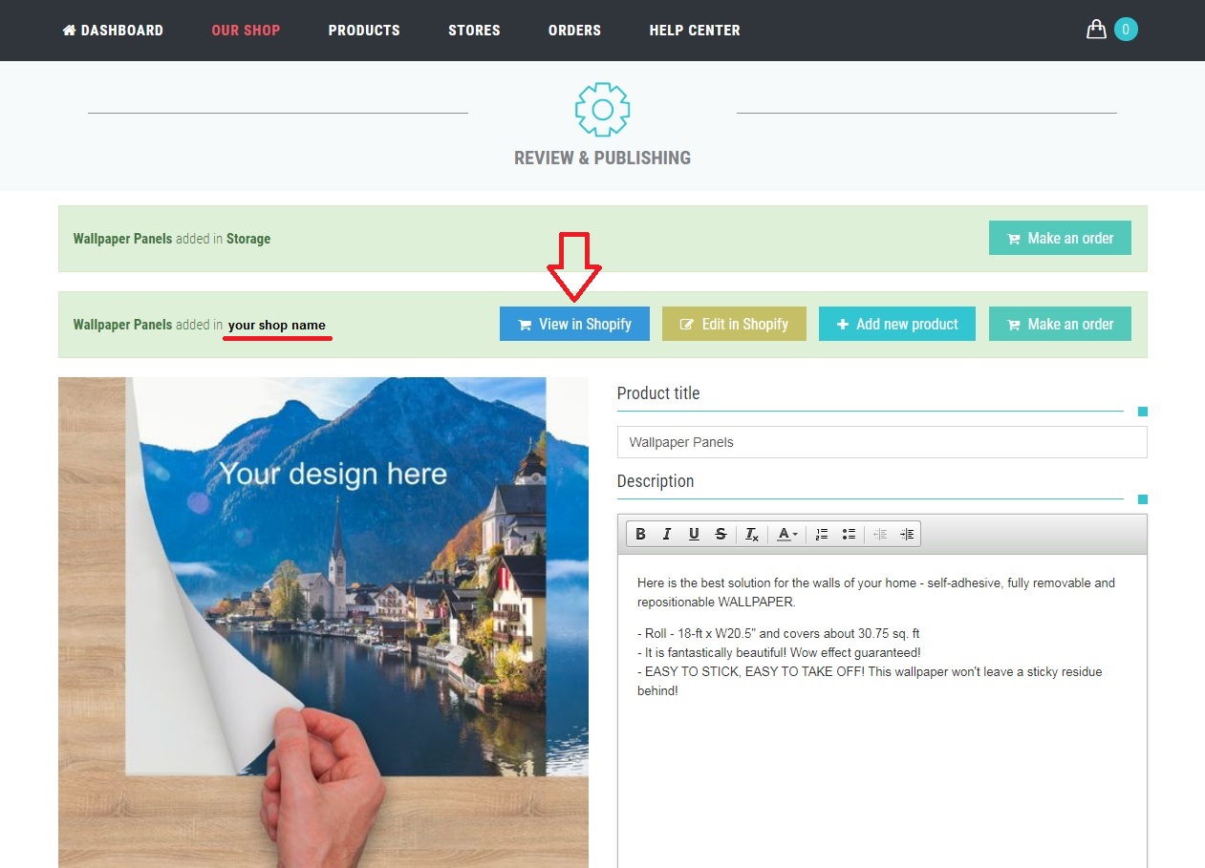Click the remove format icon
Image resolution: width=1205 pixels, height=868 pixels.
(x=752, y=534)
